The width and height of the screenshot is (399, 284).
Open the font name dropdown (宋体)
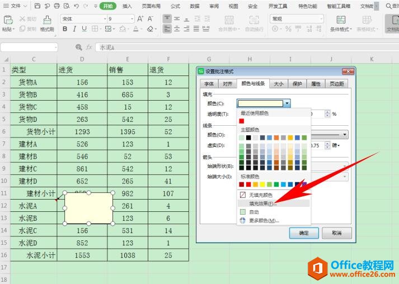pyautogui.click(x=105, y=19)
